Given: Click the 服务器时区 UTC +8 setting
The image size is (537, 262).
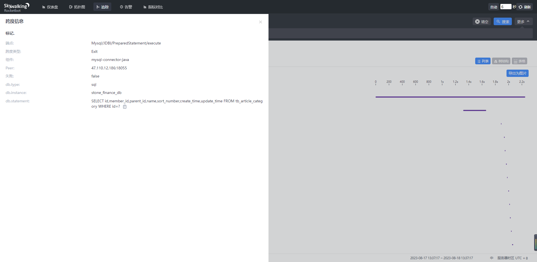Looking at the screenshot, I should coord(512,258).
